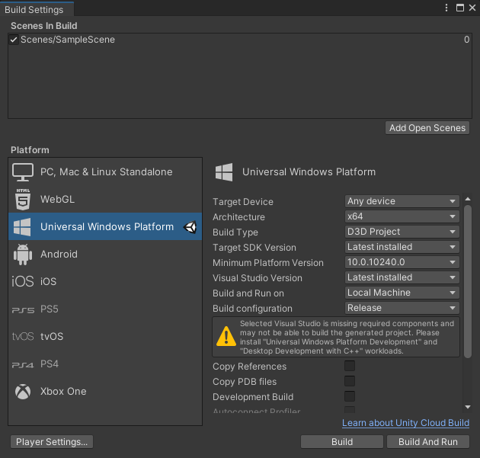Click the WebGL HTML5 icon

[x=23, y=200]
